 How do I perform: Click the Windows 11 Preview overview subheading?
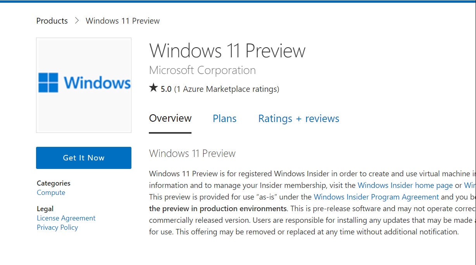[192, 153]
